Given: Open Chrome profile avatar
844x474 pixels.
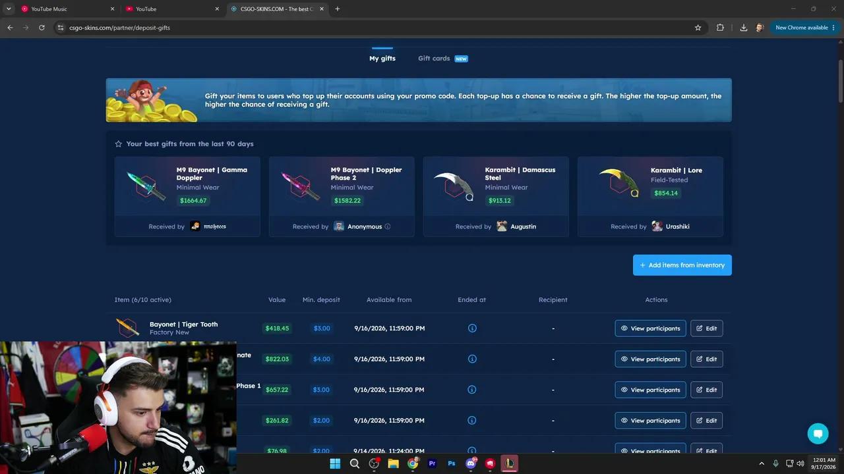Looking at the screenshot, I should click(x=760, y=28).
